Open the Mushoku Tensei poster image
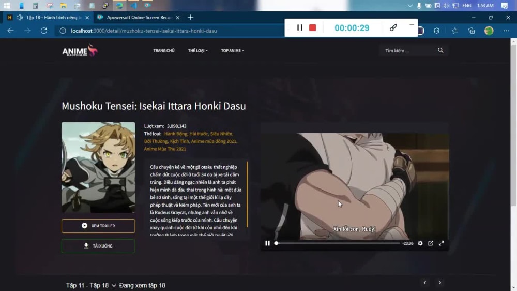This screenshot has height=291, width=517. click(x=98, y=167)
